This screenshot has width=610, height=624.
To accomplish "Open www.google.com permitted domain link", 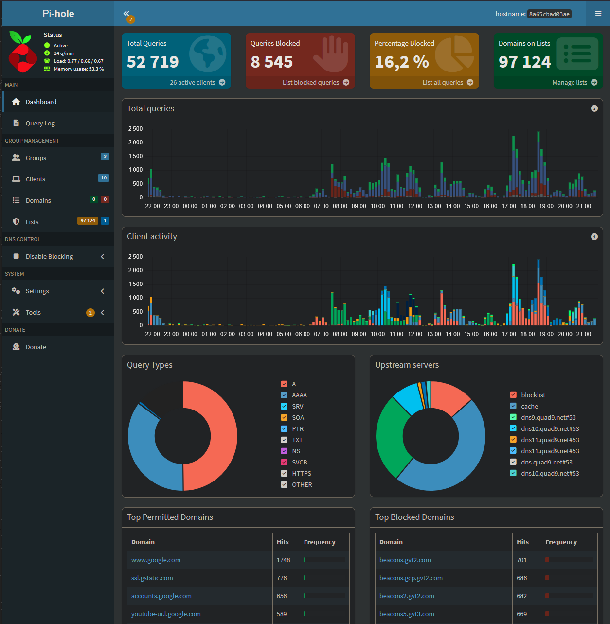I will pos(156,560).
